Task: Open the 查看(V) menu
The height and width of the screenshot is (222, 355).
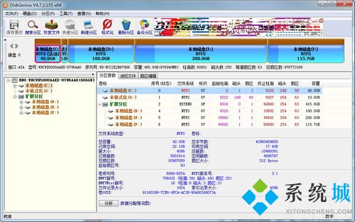Action: [84, 14]
